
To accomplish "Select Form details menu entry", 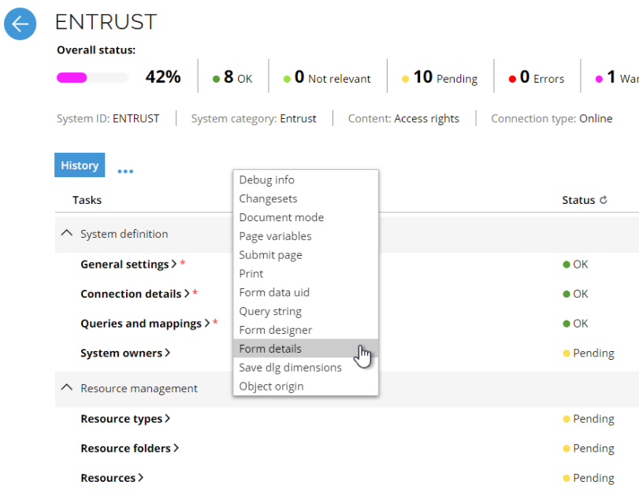I will [x=306, y=348].
